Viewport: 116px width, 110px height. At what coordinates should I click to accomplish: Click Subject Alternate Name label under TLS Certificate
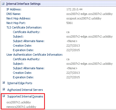pos(29,41)
